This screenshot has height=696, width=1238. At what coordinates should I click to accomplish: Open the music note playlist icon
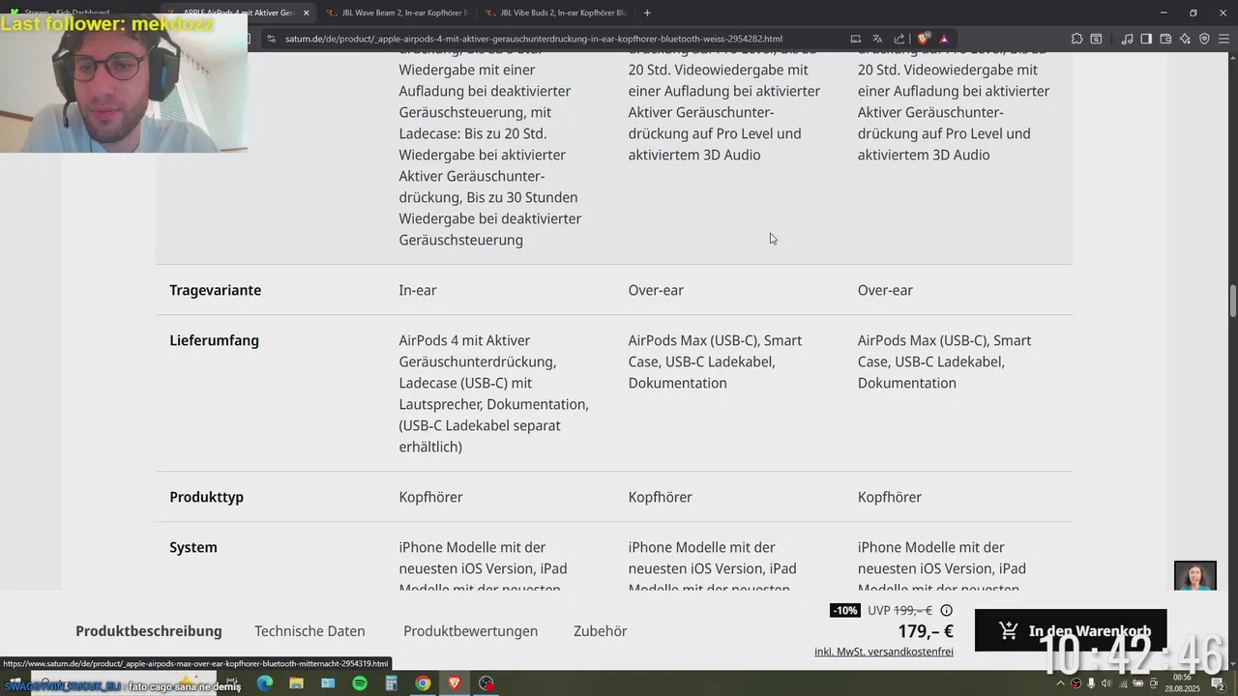1128,39
